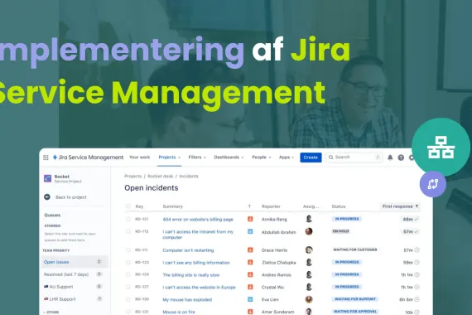Click reporter name Zlatica Chalupka

click(x=279, y=263)
